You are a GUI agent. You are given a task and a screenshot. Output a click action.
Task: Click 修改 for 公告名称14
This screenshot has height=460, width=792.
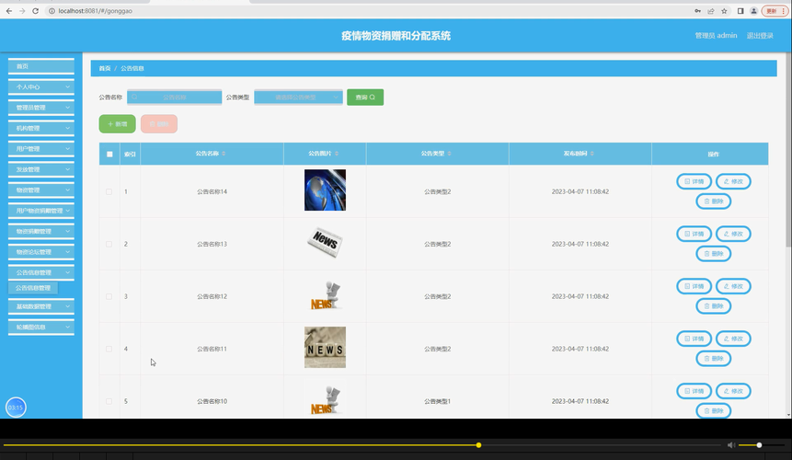tap(733, 181)
